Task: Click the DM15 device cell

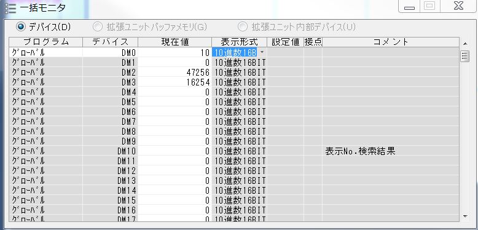Action: [111, 200]
